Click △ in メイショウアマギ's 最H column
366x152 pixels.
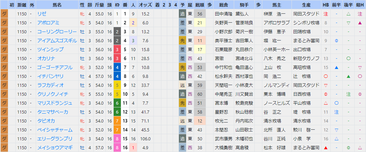point(360,148)
